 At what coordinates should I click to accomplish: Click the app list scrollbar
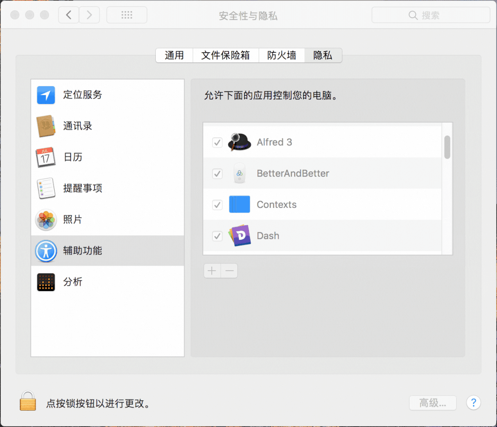pos(447,147)
